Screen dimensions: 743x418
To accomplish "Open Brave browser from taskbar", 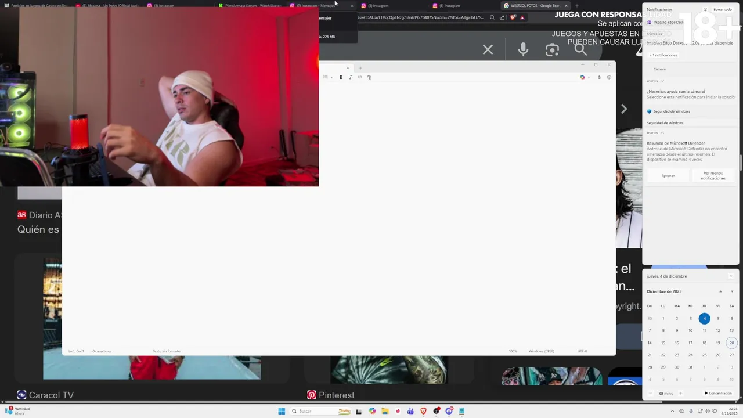I will pyautogui.click(x=423, y=411).
